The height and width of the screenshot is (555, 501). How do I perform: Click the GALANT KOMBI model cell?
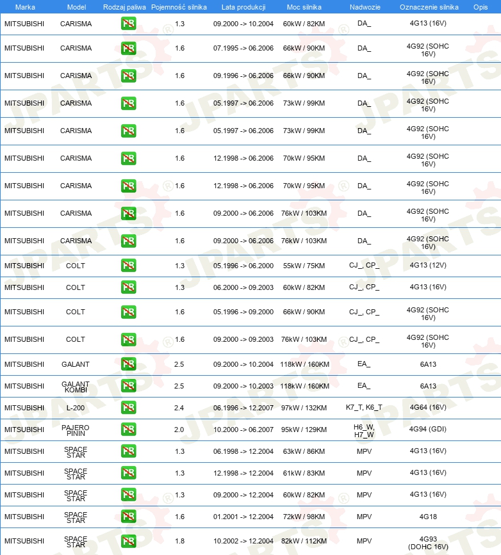(x=76, y=387)
